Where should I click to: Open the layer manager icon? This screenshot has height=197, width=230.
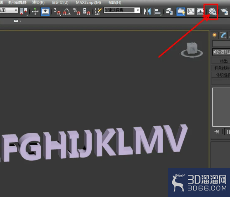coord(169,12)
